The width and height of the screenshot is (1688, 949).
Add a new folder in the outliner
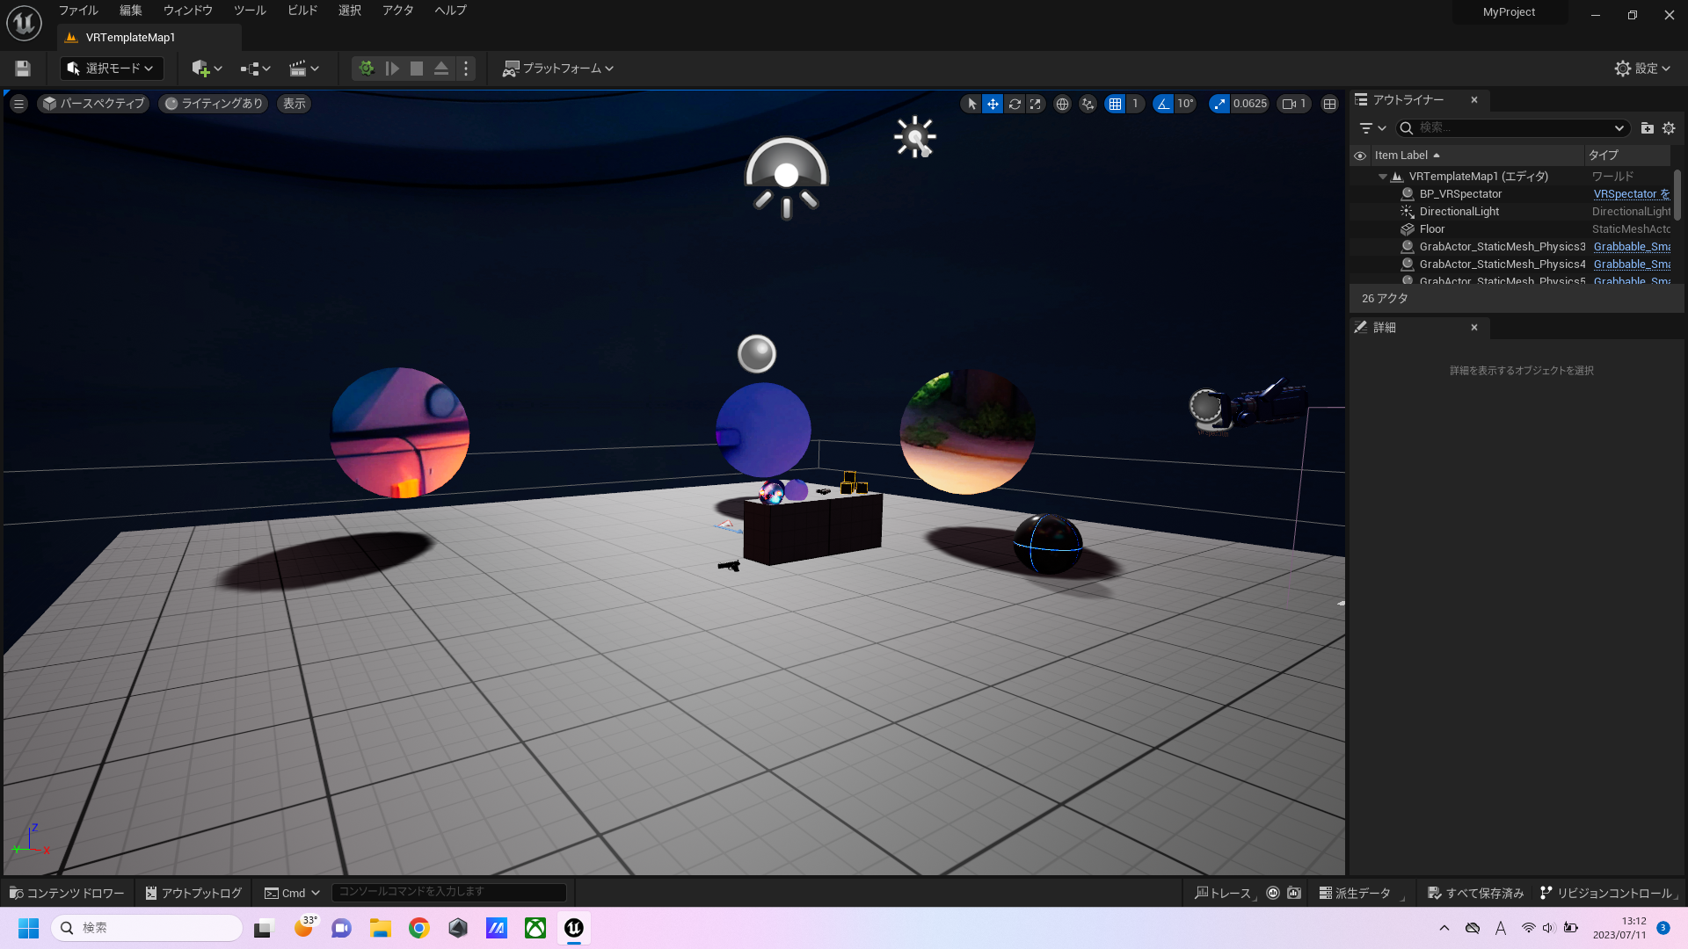tap(1648, 128)
